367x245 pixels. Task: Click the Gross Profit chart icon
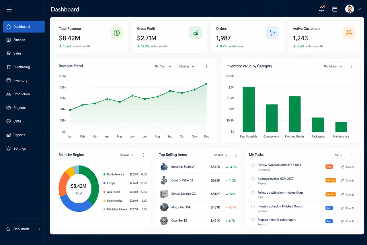(x=196, y=33)
